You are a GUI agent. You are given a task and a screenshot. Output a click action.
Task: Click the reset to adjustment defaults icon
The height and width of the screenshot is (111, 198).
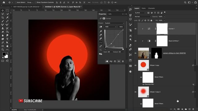115,61
